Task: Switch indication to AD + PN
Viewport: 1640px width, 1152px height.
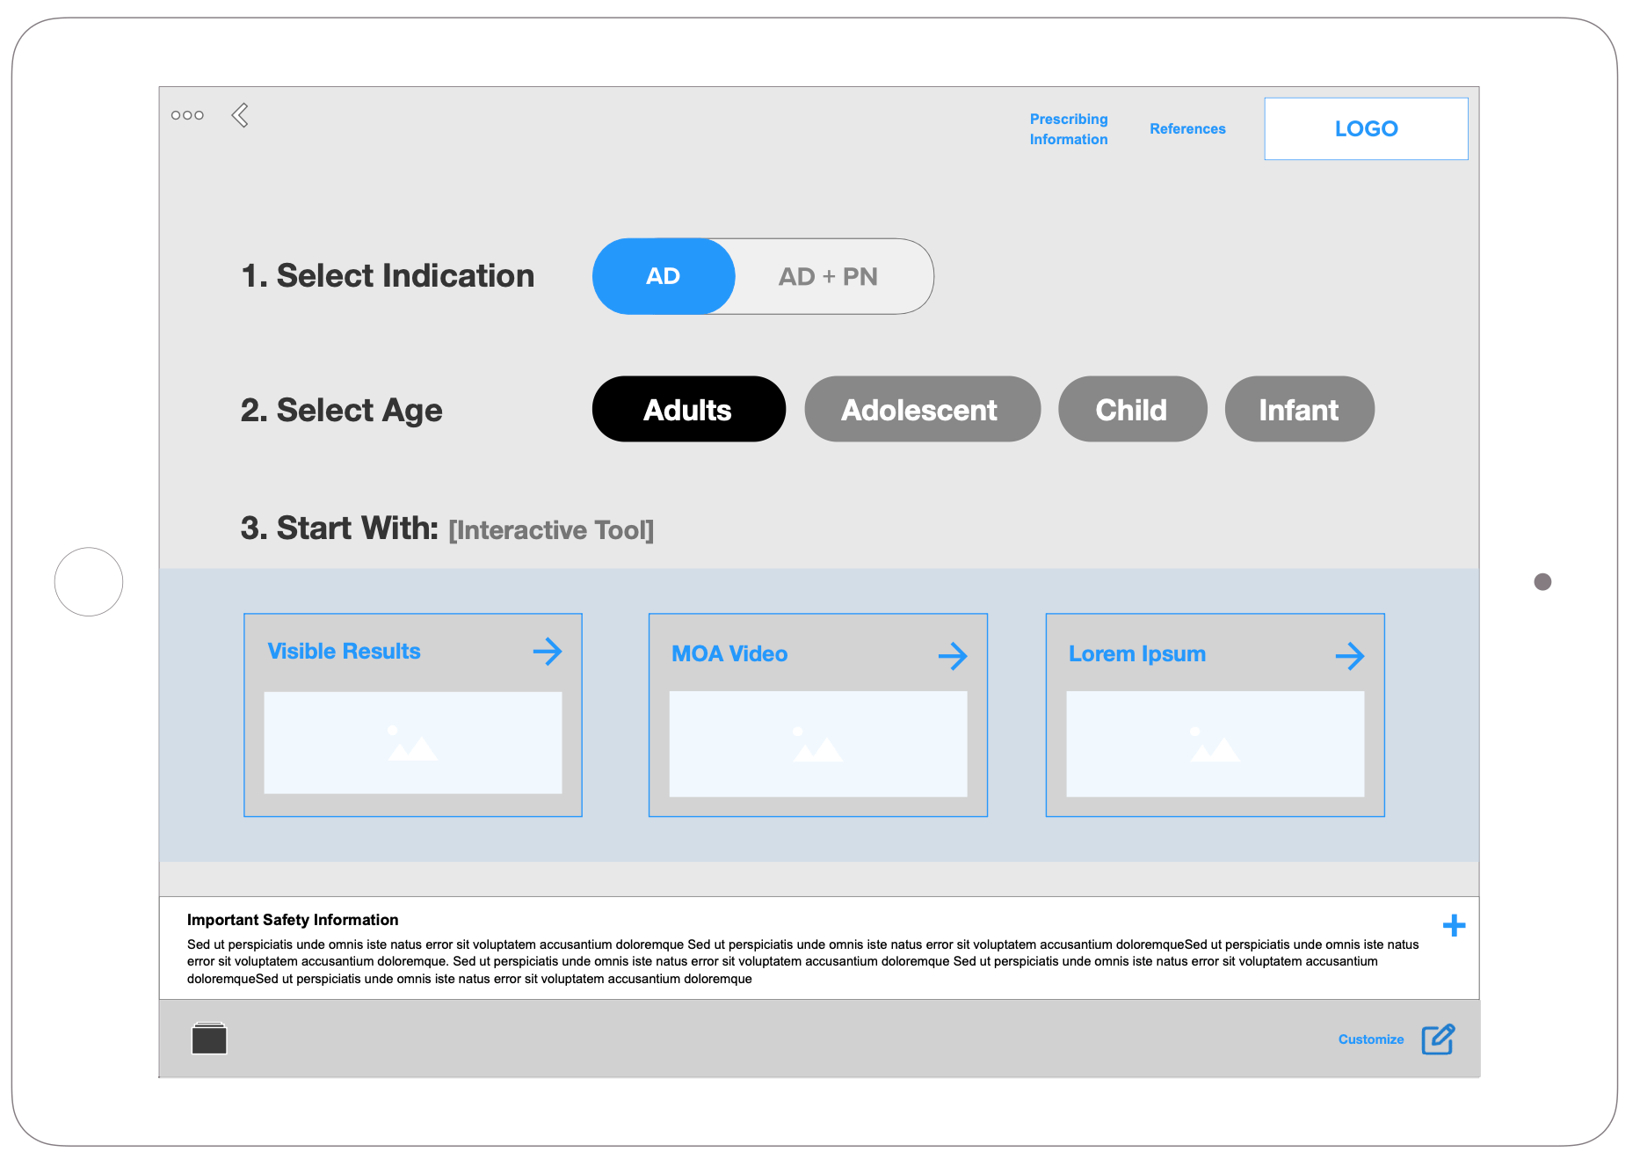Action: click(828, 276)
